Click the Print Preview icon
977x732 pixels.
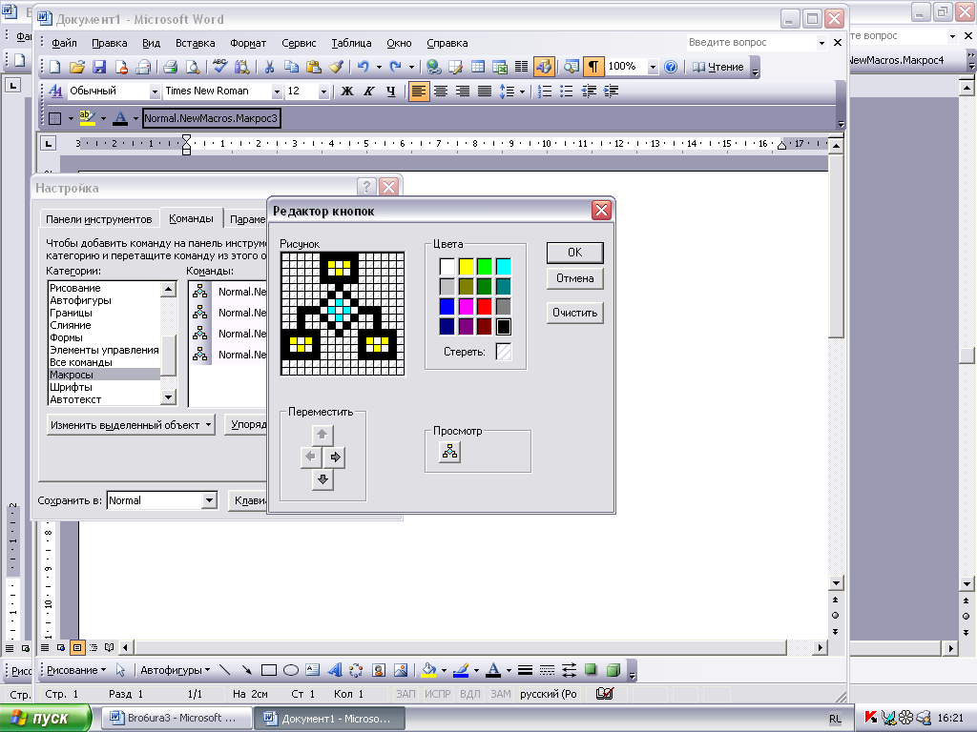coord(193,67)
